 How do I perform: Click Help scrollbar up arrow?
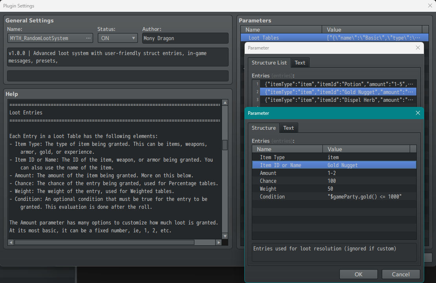click(x=225, y=103)
